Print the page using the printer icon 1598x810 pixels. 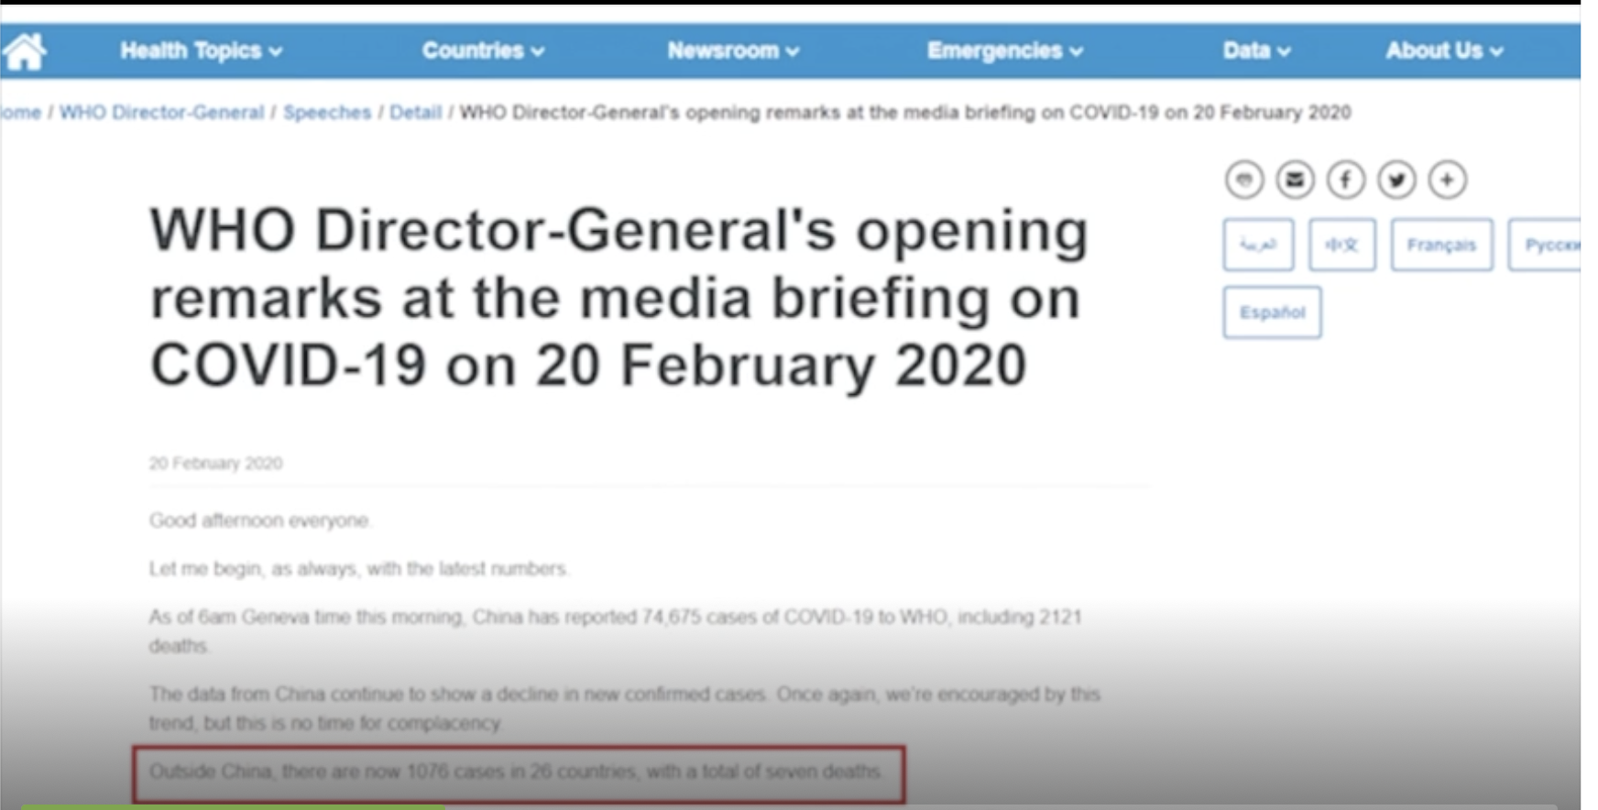point(1244,180)
